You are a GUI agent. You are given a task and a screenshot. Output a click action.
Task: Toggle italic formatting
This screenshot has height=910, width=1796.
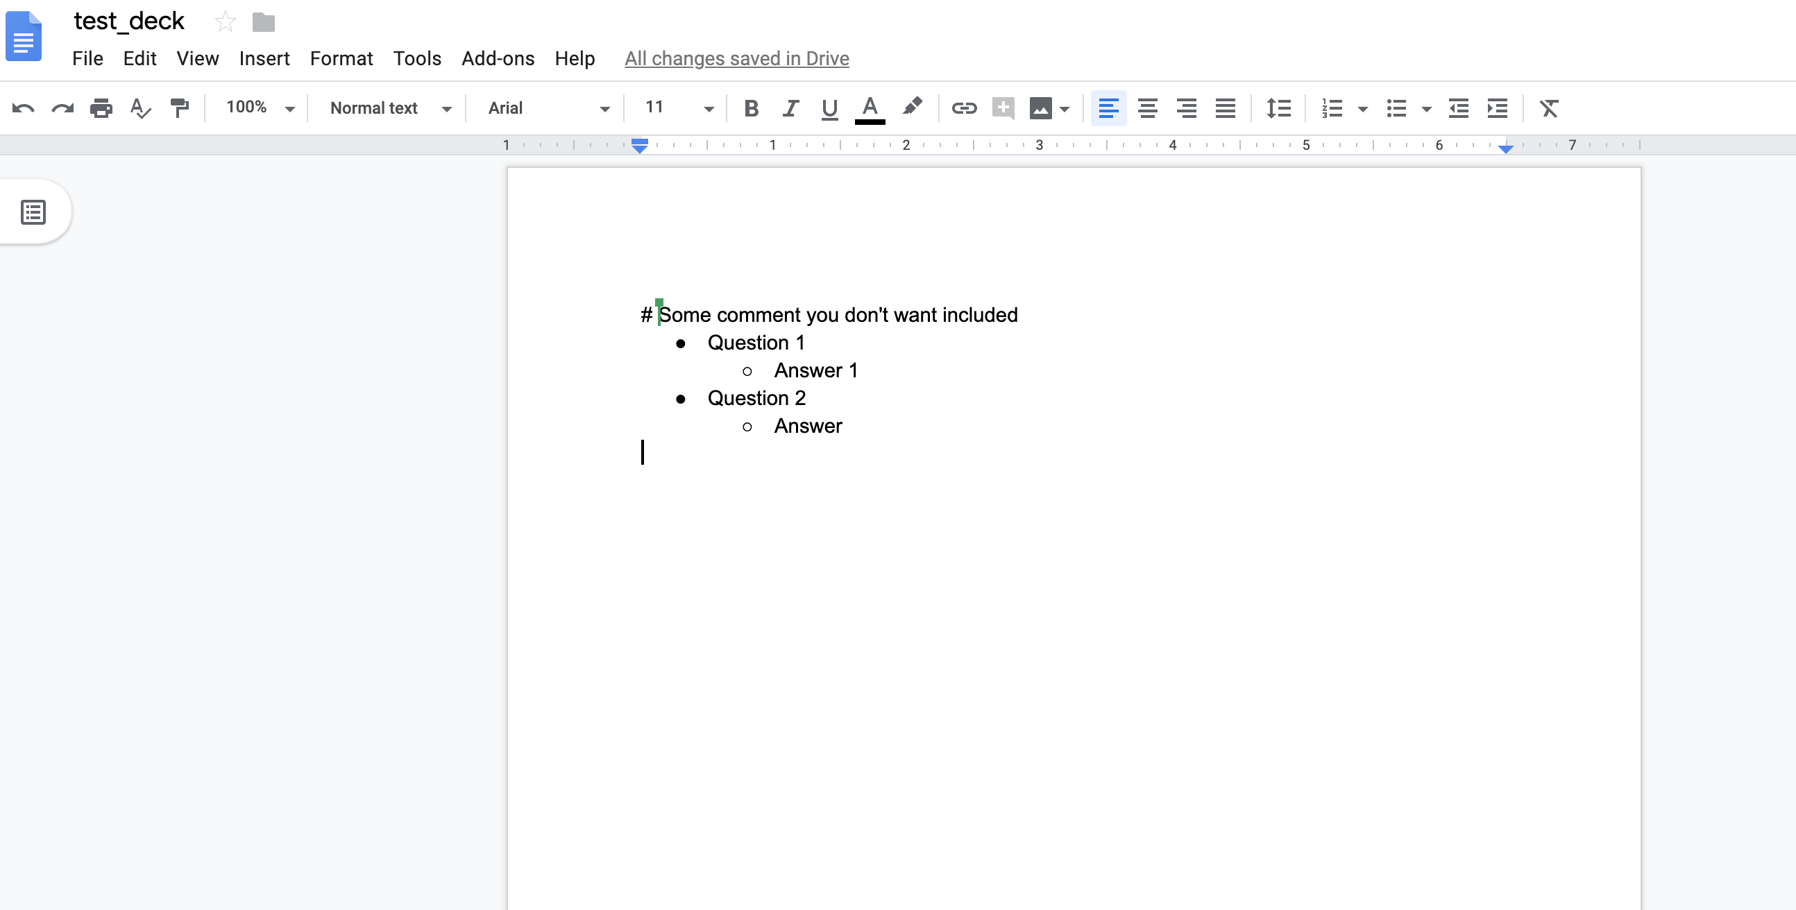tap(790, 108)
